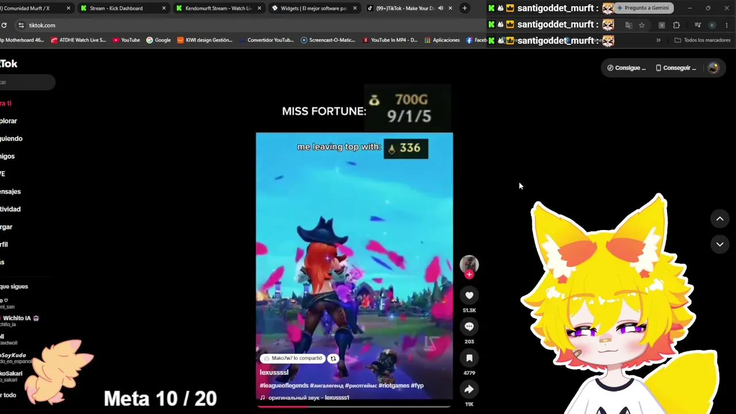
Task: Click the Mako7w7 lo compartió label
Action: [x=293, y=358]
